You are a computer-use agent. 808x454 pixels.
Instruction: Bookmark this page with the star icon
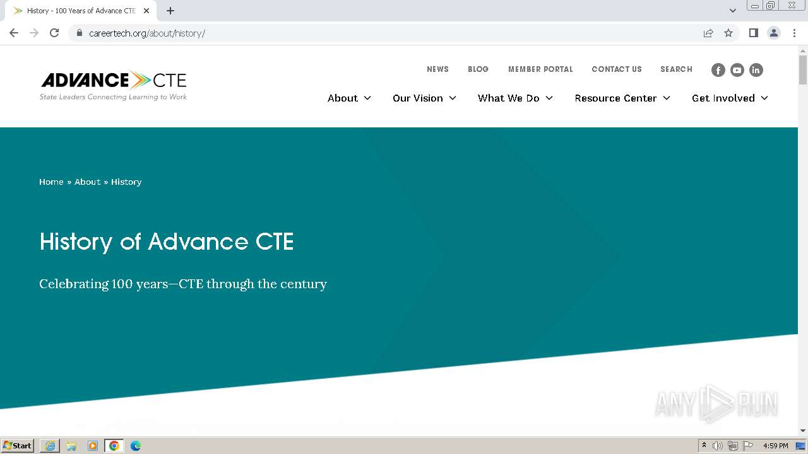click(x=728, y=33)
